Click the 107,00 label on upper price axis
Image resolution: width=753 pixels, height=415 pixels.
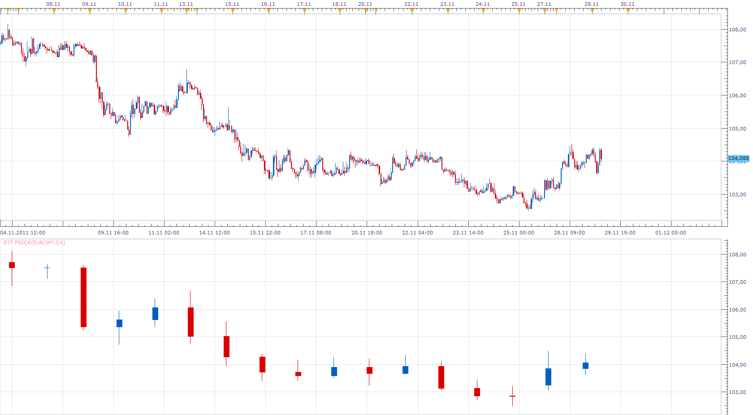pos(737,62)
